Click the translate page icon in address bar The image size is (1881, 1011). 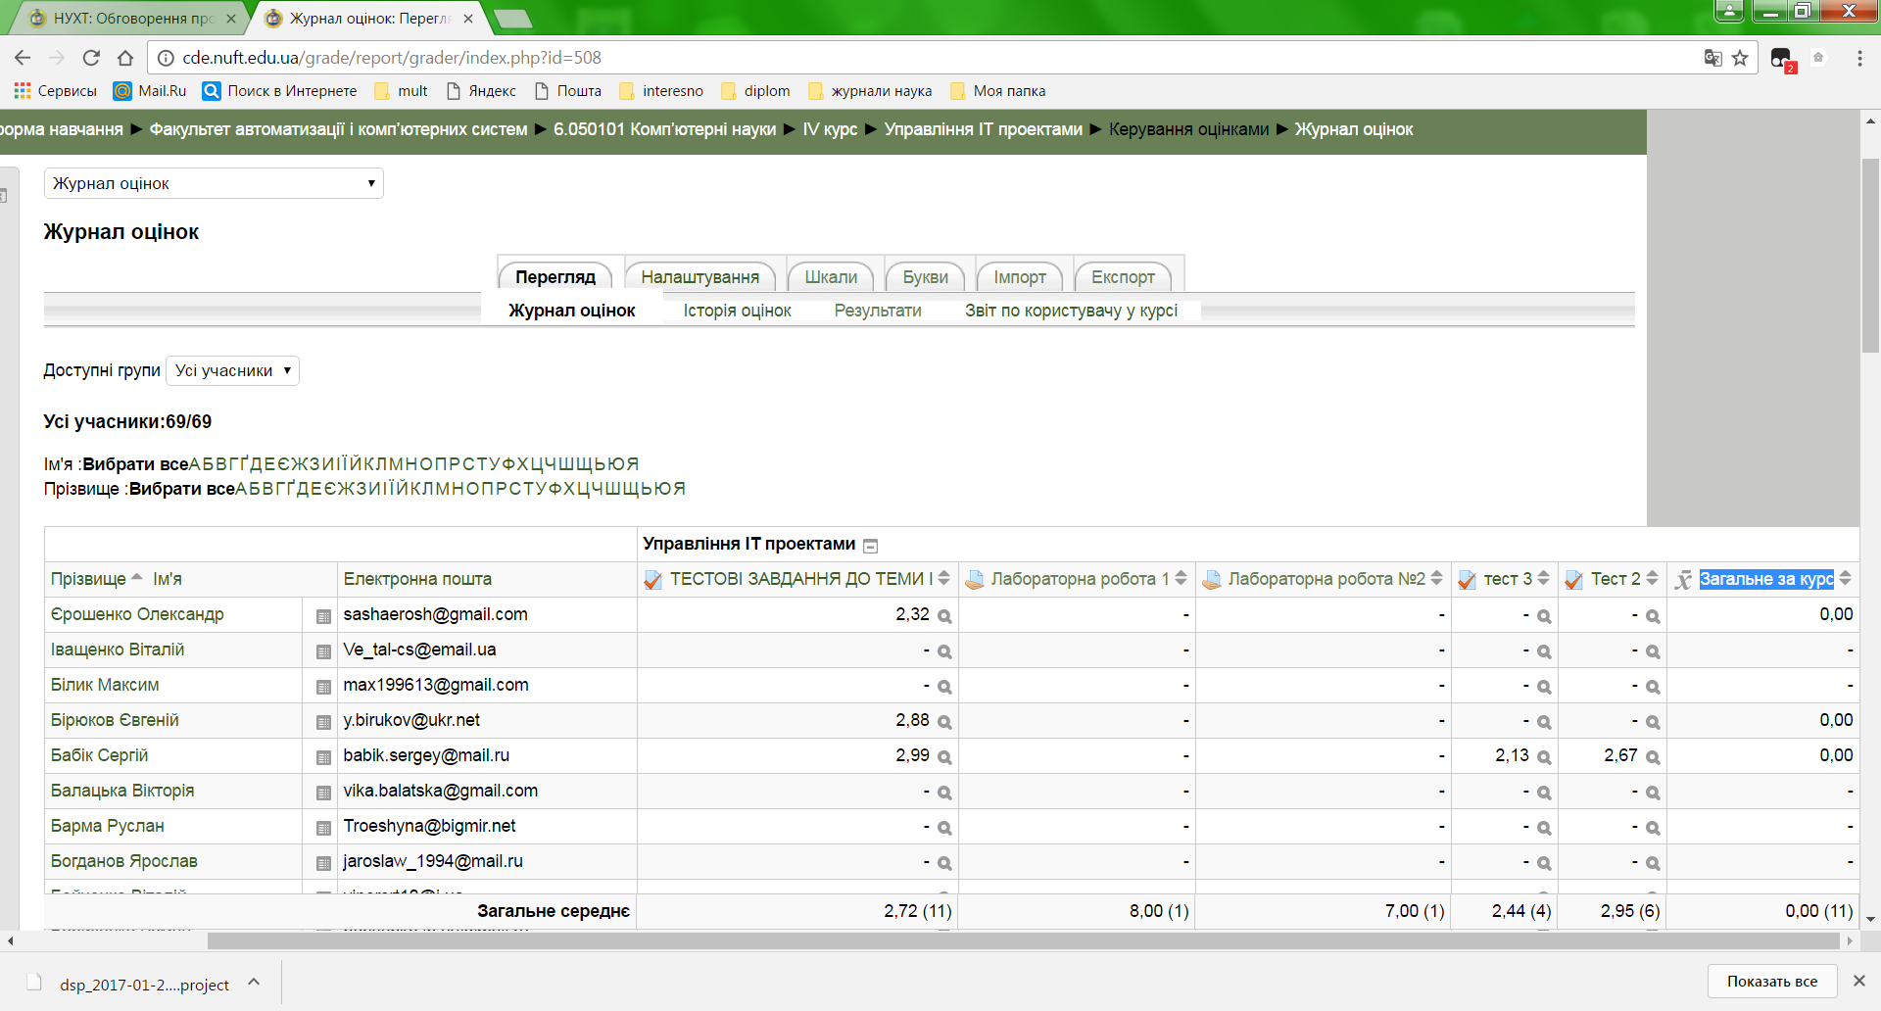click(x=1712, y=58)
